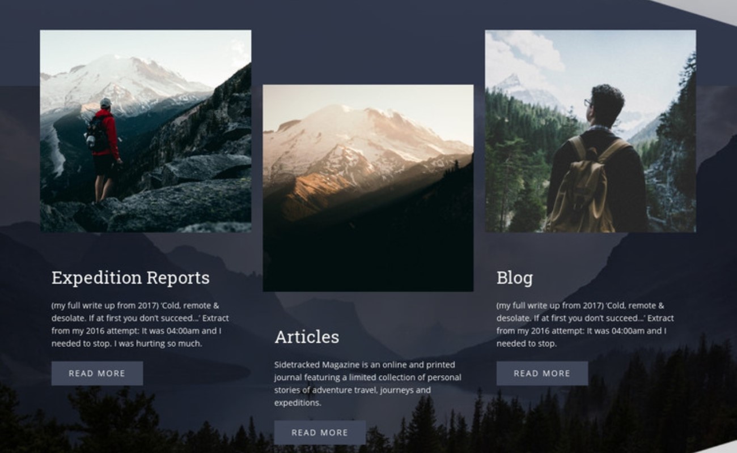This screenshot has width=737, height=453.
Task: Select the backpack hiker photo above Blog
Action: click(x=590, y=131)
